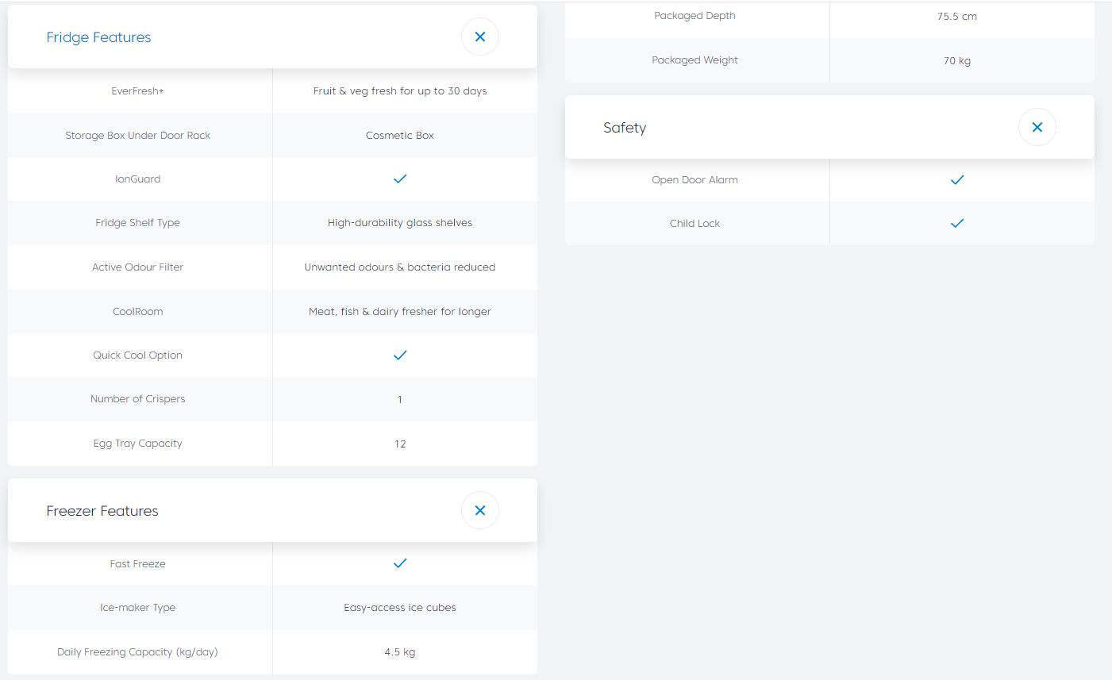The image size is (1112, 680).
Task: Select the Open Door Alarm label
Action: point(695,180)
